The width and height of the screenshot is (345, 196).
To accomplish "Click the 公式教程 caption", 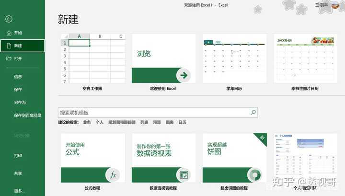I will pos(92,188).
